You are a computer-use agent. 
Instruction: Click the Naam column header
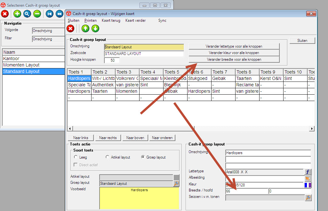(34, 52)
